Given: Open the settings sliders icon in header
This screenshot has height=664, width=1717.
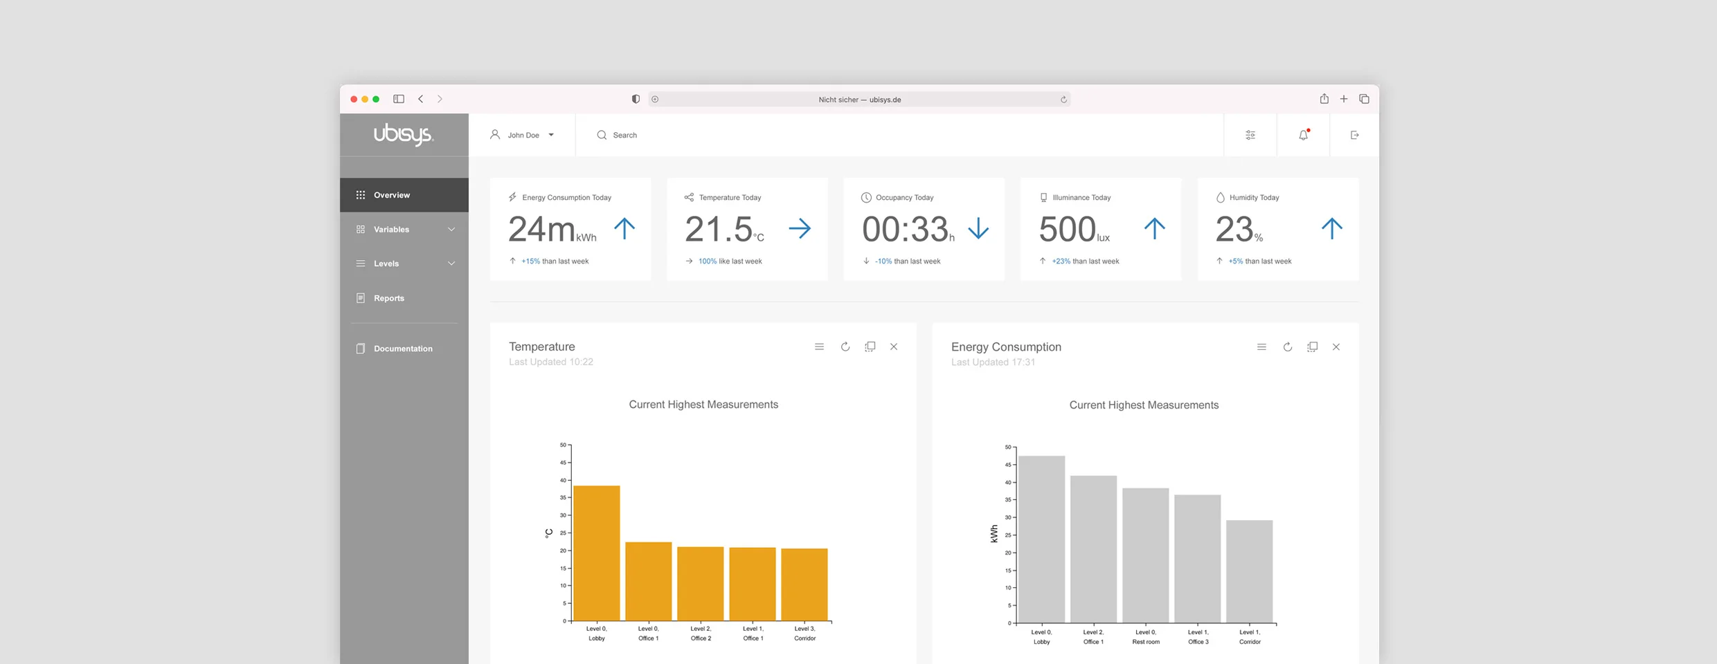Looking at the screenshot, I should coord(1250,135).
